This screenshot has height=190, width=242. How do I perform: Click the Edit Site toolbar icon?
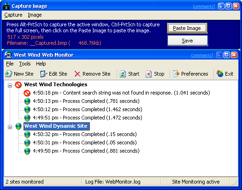click(43, 74)
